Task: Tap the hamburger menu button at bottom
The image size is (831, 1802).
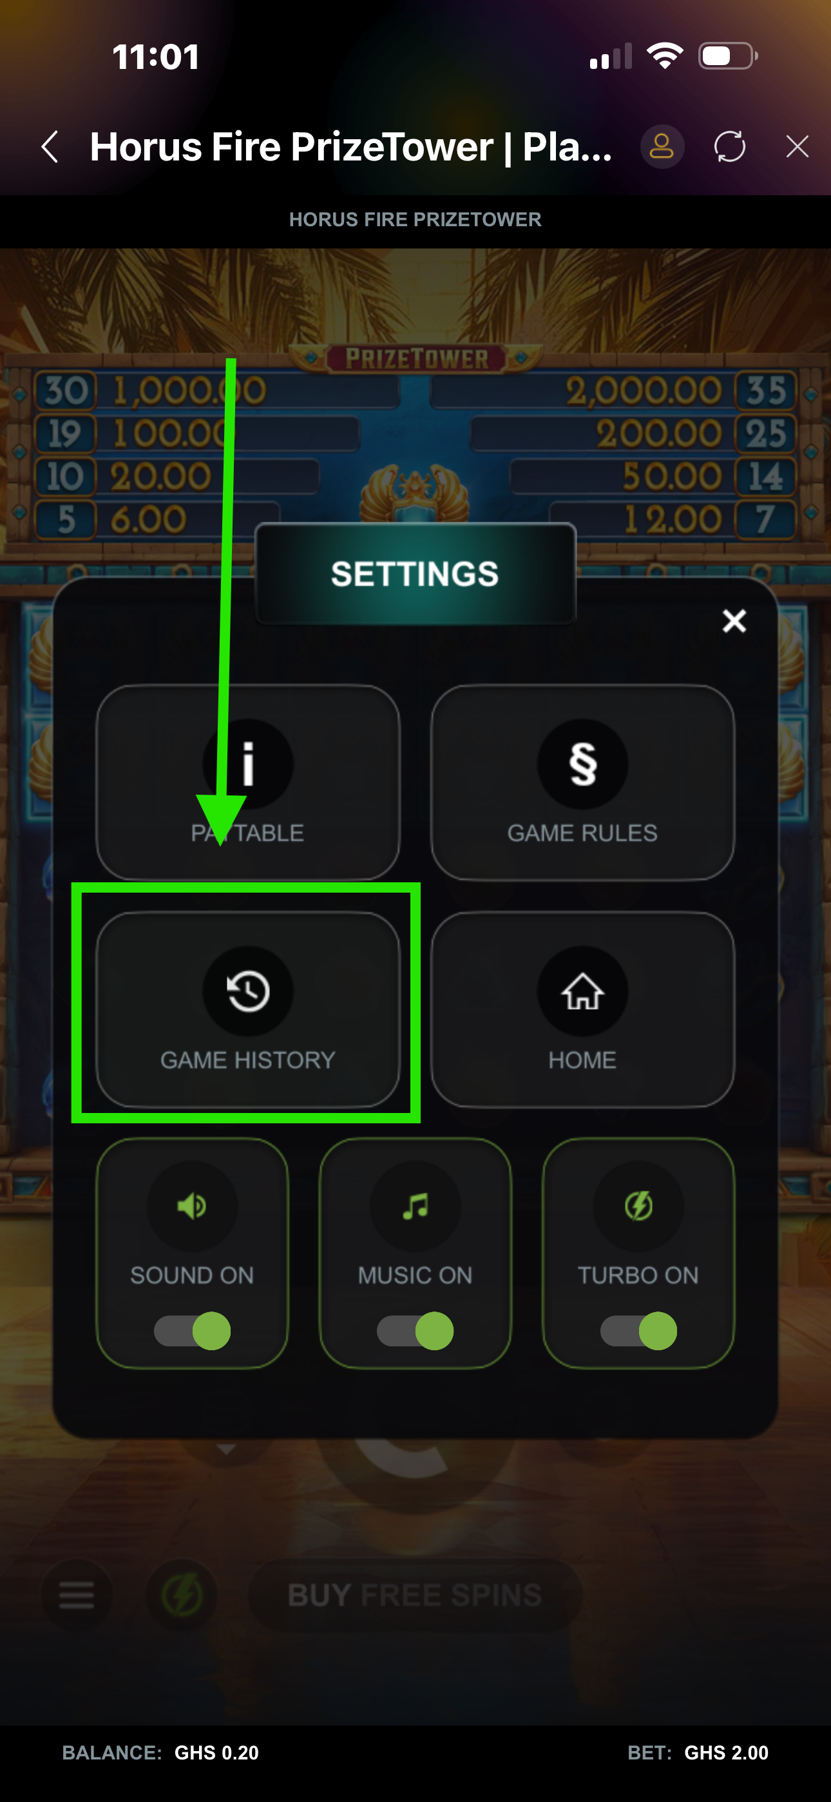Action: click(x=76, y=1595)
